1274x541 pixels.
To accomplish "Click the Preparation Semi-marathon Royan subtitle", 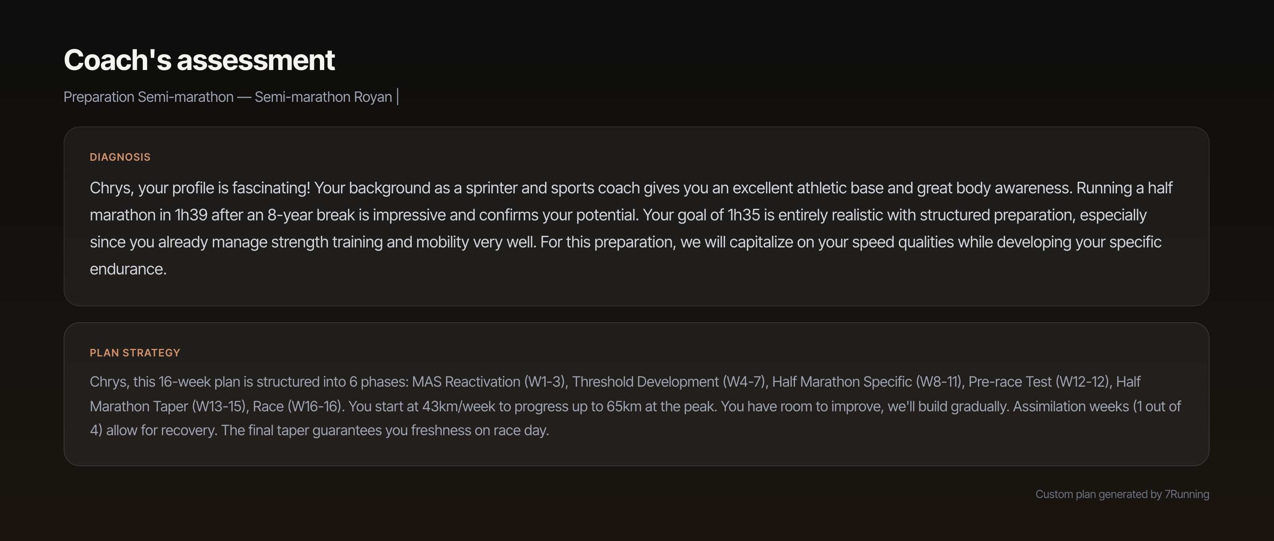I will pos(228,97).
